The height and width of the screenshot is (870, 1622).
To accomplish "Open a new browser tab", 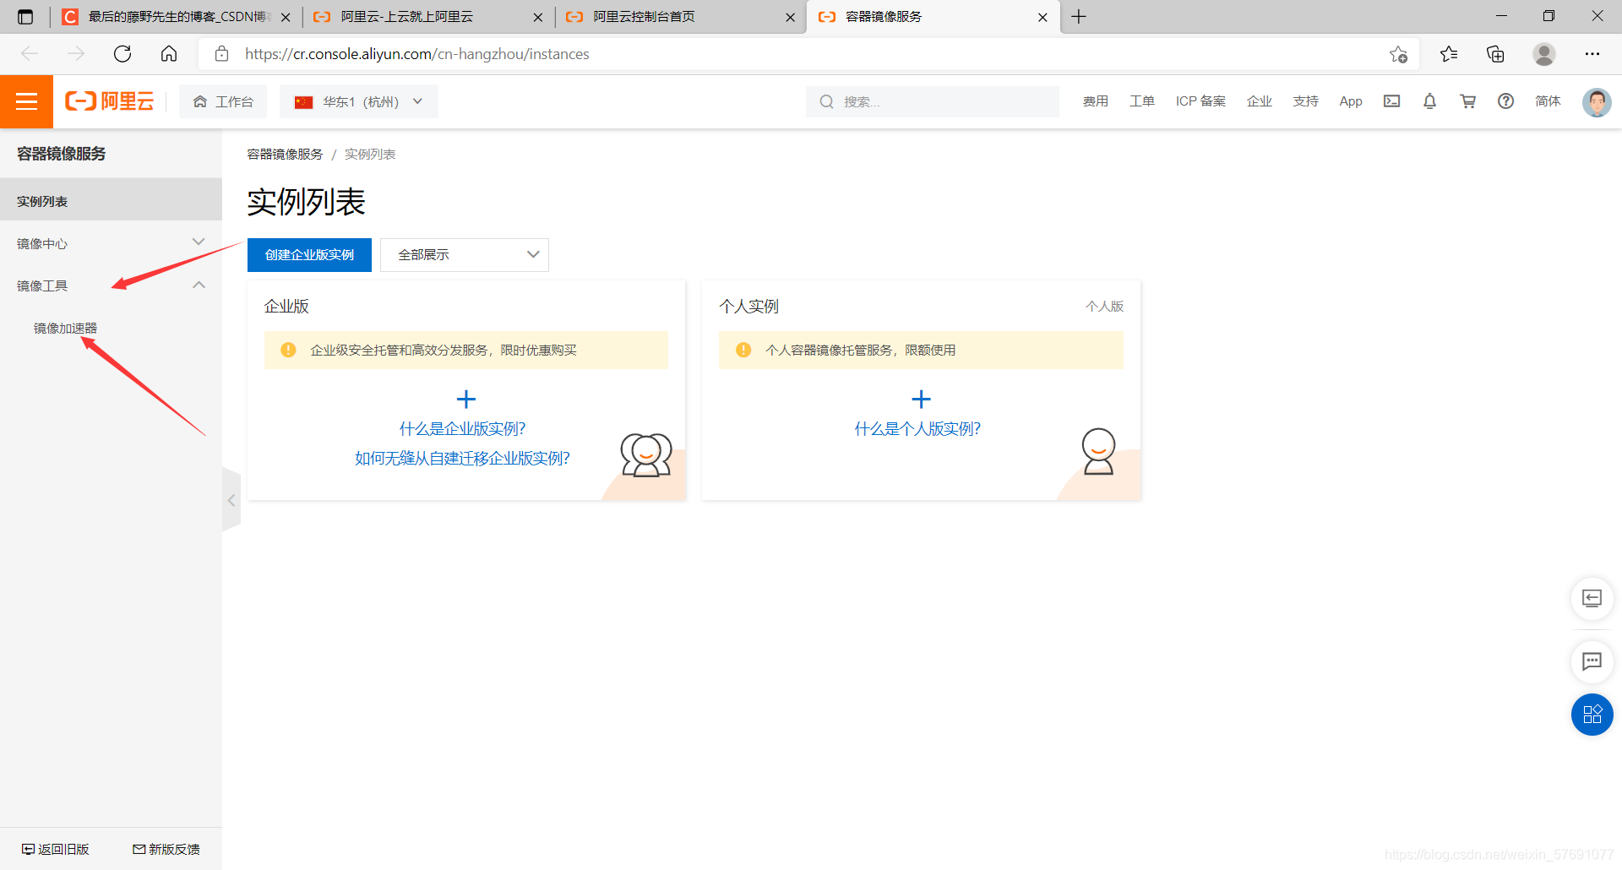I will (1079, 17).
